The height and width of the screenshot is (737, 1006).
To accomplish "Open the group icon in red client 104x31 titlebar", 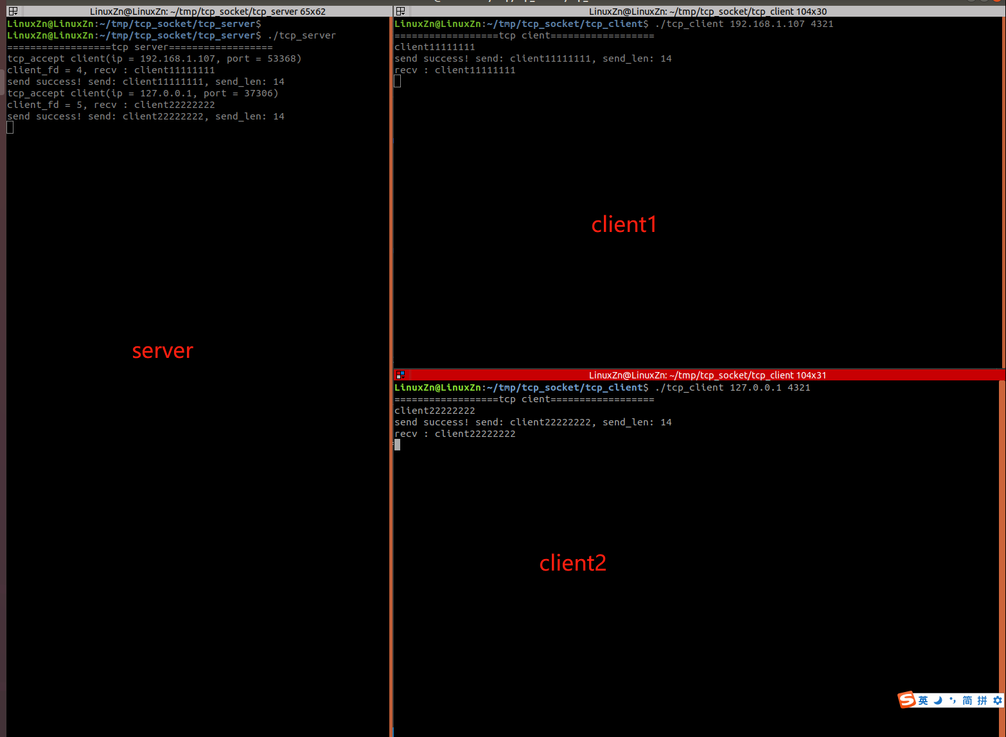I will pyautogui.click(x=401, y=375).
